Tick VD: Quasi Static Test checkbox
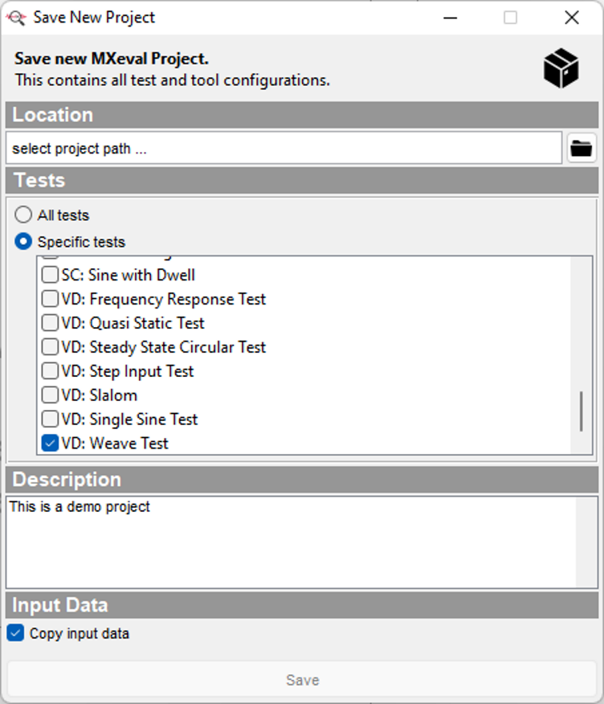 (50, 323)
